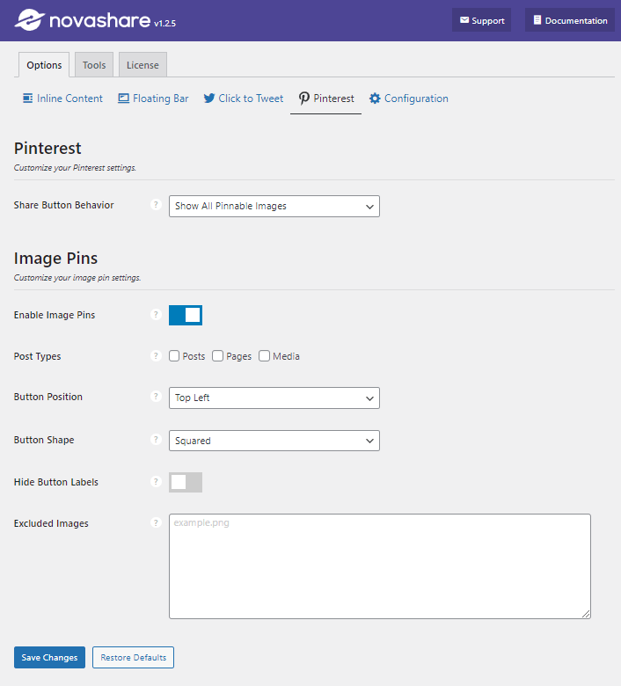Click the Configuration gear icon

point(375,99)
